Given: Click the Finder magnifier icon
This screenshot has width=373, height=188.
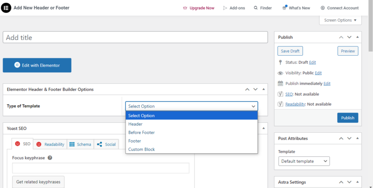Looking at the screenshot, I should [256, 8].
